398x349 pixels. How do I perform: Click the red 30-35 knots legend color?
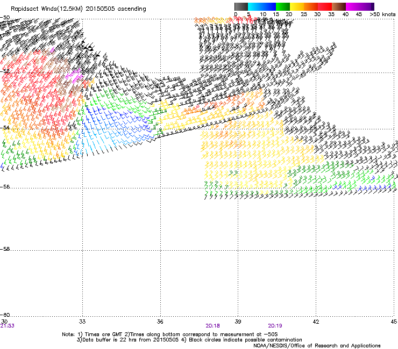[x=325, y=6]
